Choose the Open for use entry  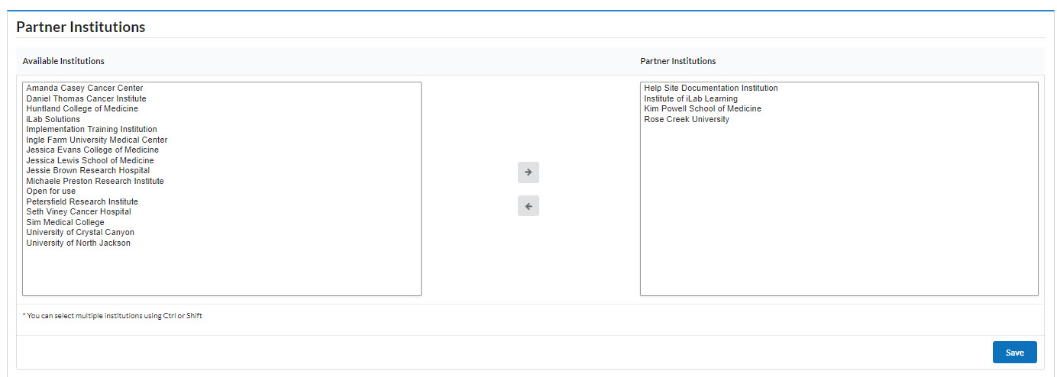pos(51,192)
